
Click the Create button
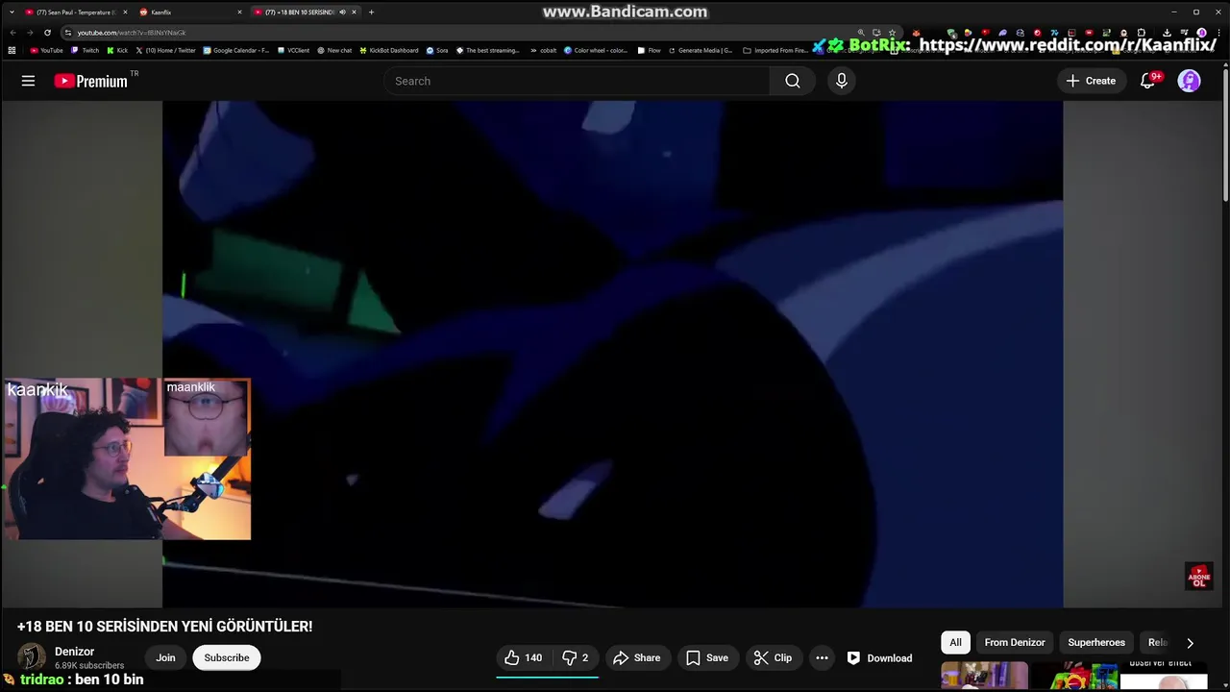tap(1092, 81)
